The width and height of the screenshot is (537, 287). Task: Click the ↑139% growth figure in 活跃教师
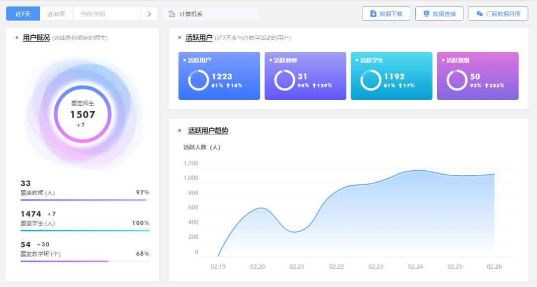coord(322,85)
